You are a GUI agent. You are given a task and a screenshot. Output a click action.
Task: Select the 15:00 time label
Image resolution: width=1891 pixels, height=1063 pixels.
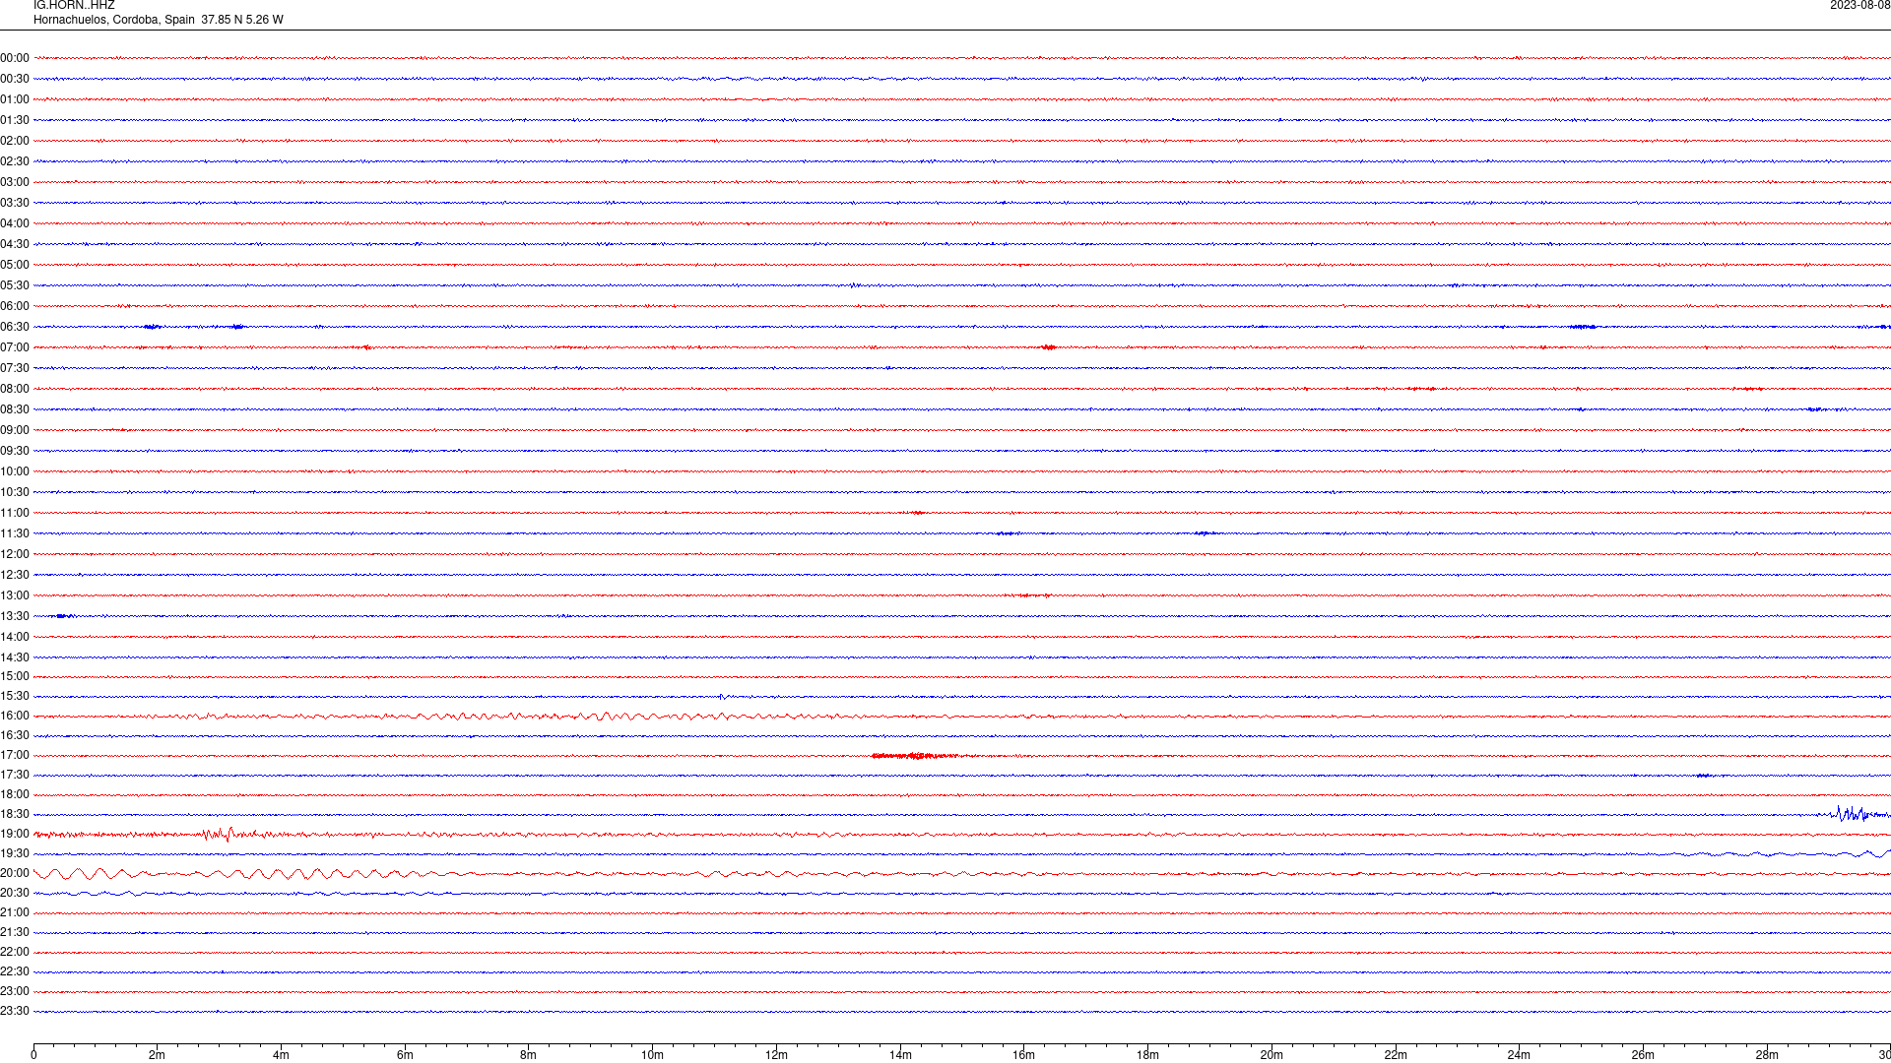coord(15,676)
